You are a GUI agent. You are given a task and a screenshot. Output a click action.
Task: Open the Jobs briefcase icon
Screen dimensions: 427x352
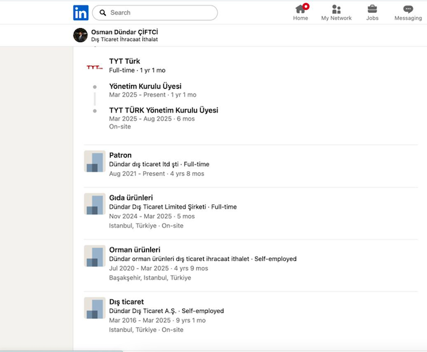point(372,9)
